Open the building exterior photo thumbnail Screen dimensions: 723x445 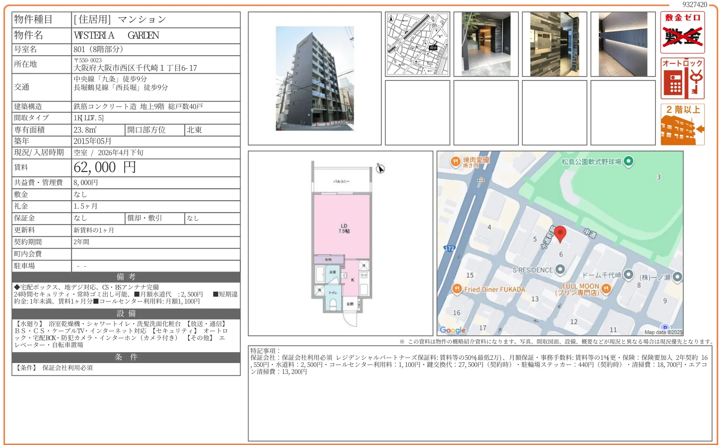314,78
